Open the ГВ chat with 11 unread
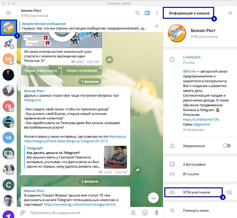This screenshot has width=237, height=218. tap(8, 106)
